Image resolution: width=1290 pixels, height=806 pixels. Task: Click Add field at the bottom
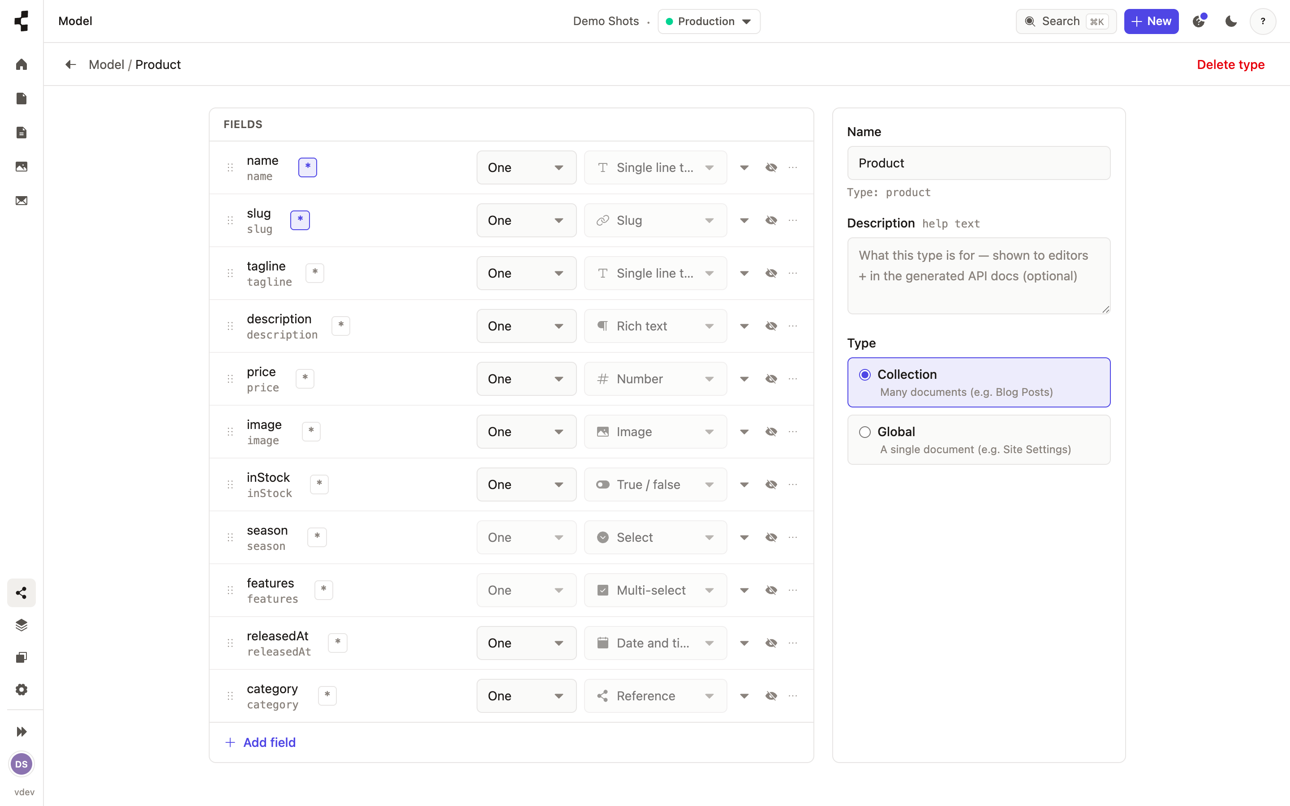(x=261, y=742)
